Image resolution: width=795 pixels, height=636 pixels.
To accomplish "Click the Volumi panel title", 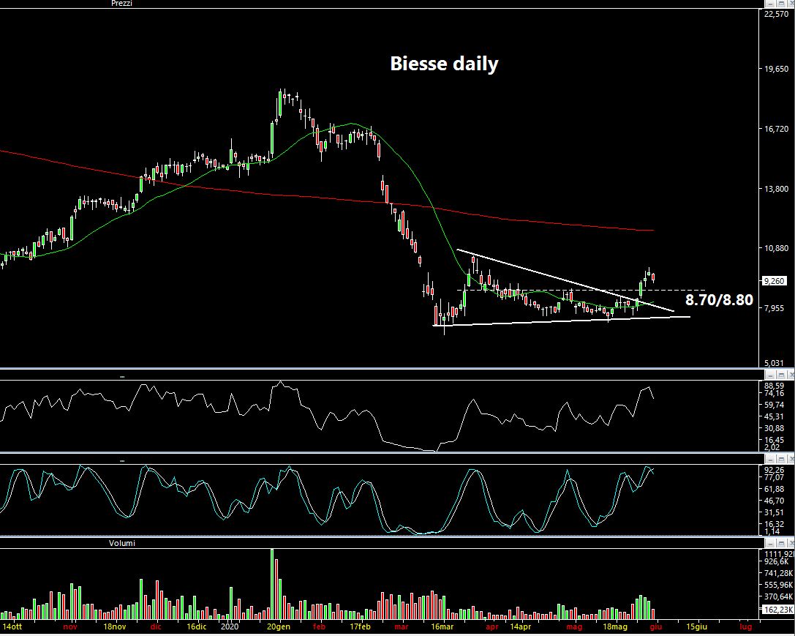I will pos(122,543).
